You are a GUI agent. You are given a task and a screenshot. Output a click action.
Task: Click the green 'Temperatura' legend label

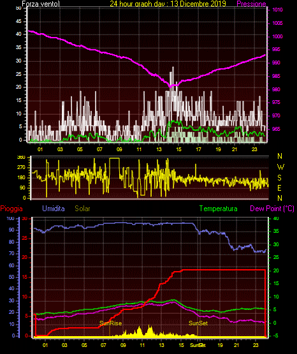[219, 209]
